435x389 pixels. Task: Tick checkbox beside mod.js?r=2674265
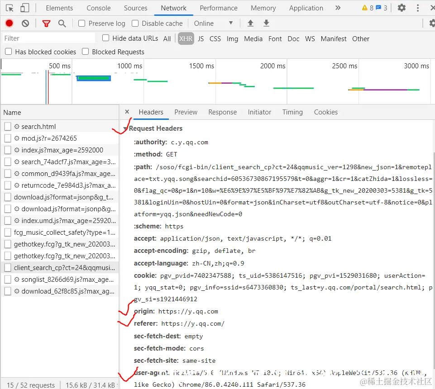tap(8, 138)
